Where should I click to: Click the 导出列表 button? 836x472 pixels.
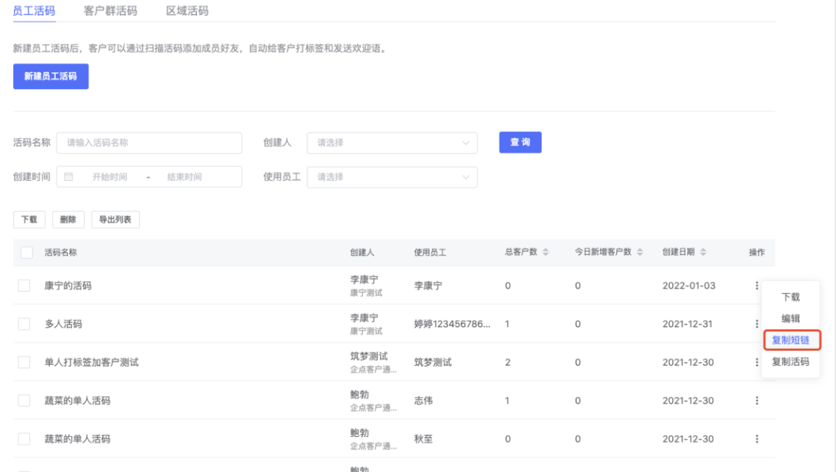point(115,220)
